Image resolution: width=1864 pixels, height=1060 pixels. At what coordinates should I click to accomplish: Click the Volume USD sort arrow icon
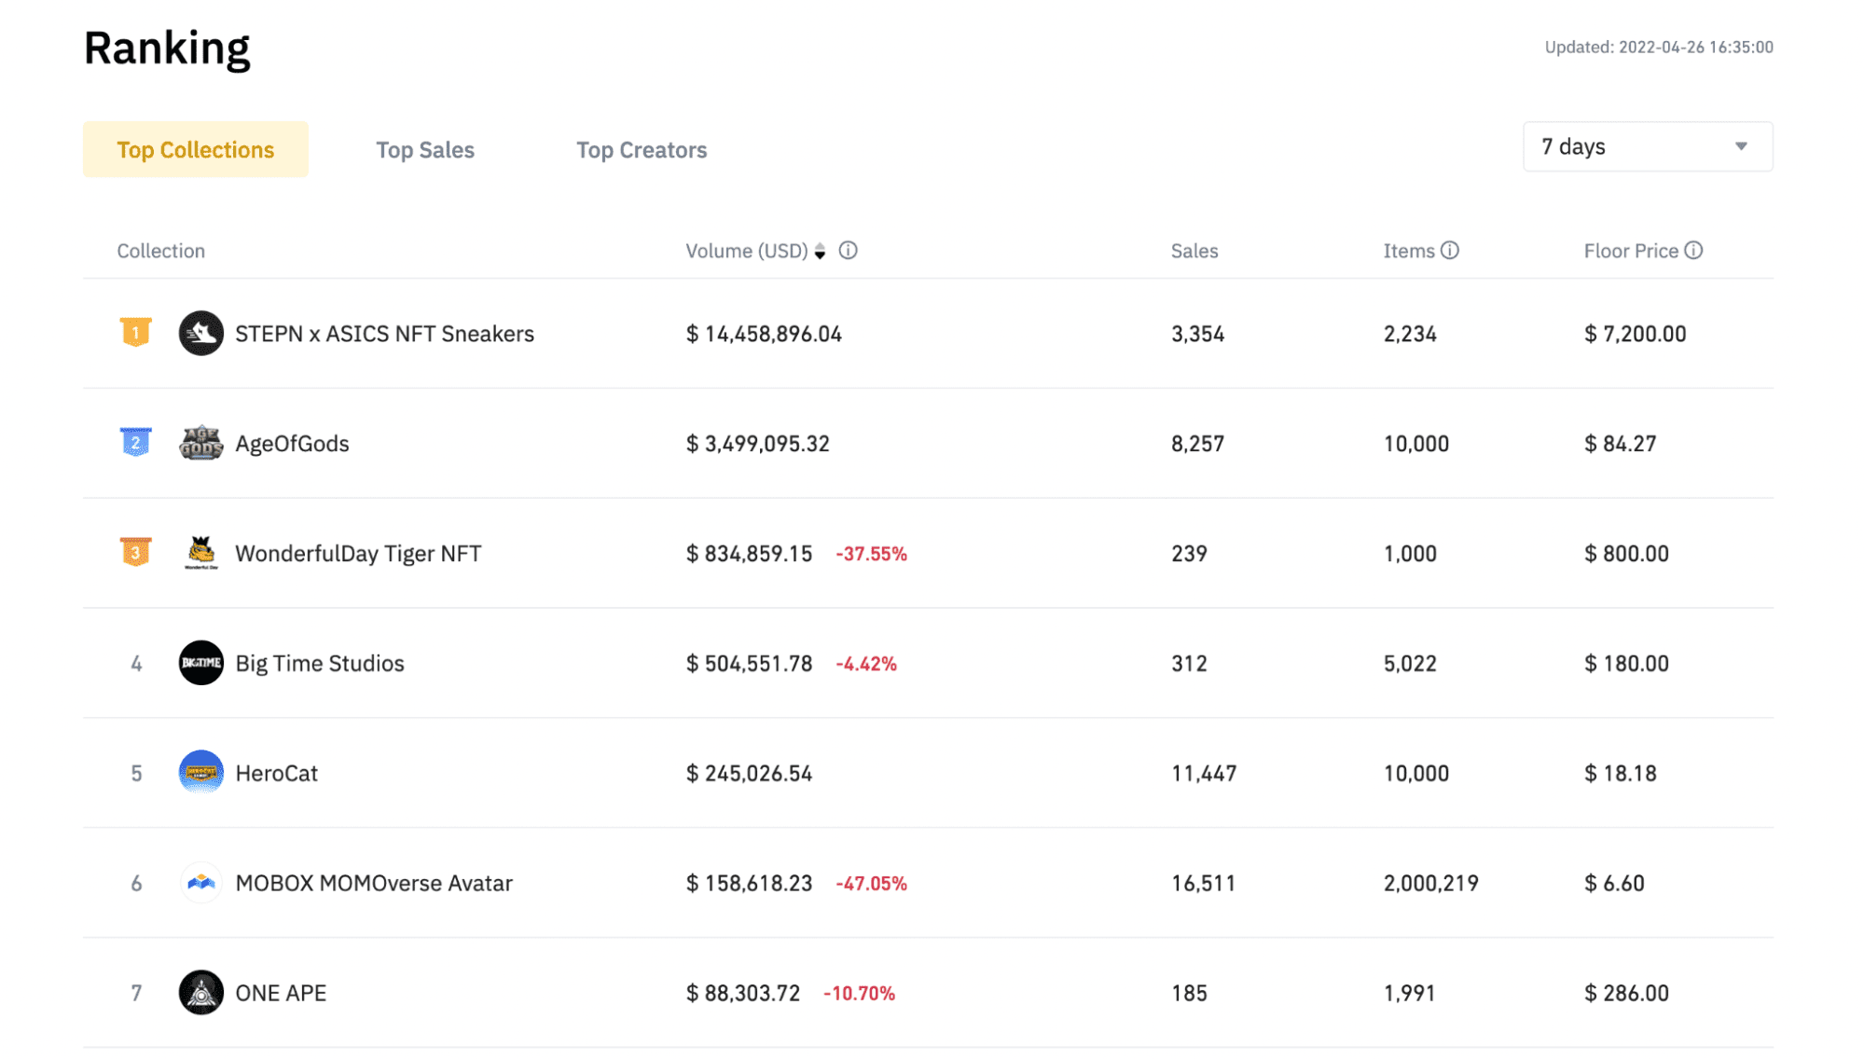point(824,251)
